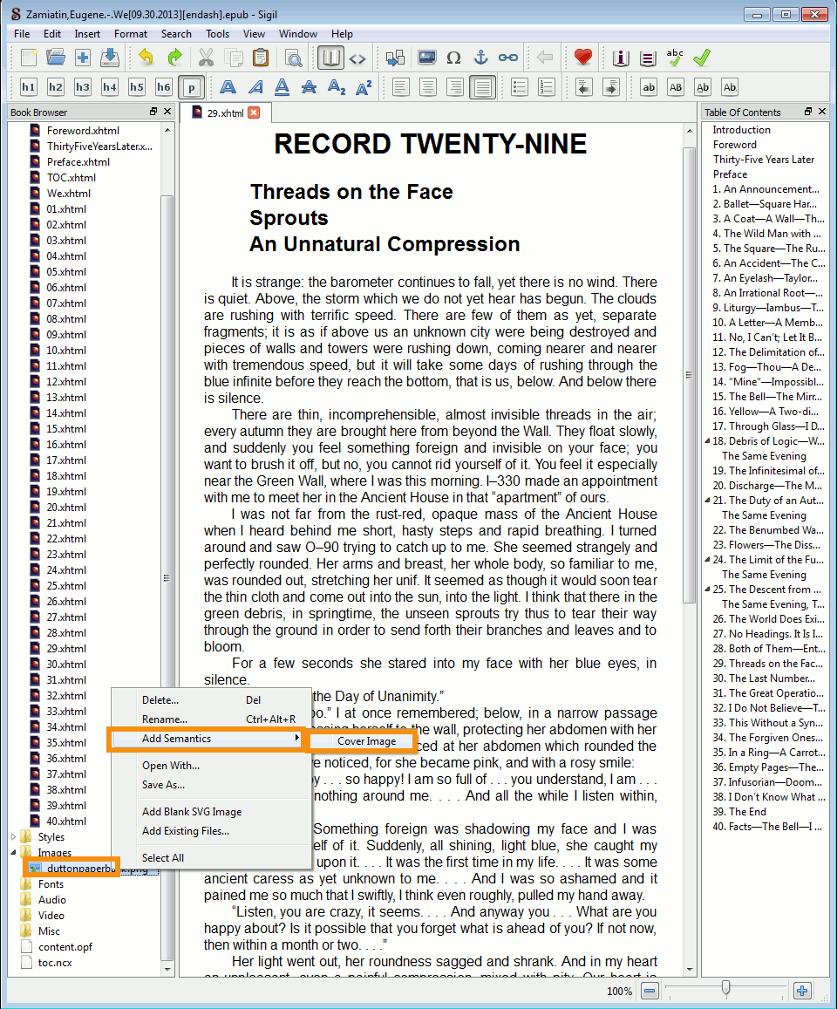Insert an anchor ID
The width and height of the screenshot is (837, 1009).
pos(480,58)
